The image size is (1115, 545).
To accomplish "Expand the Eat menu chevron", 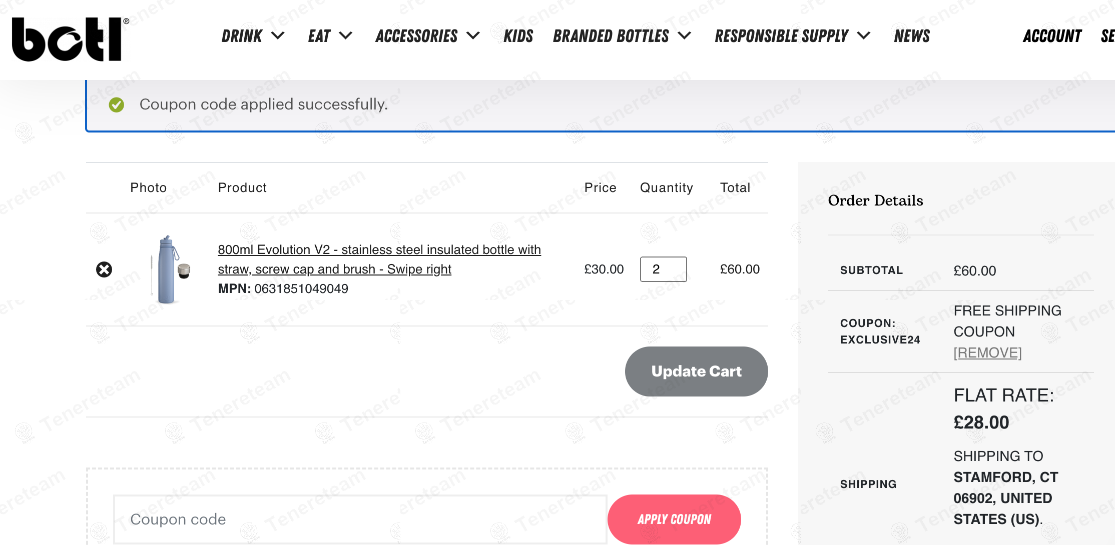I will [346, 36].
